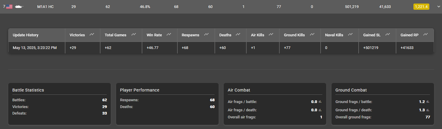Screen dimensions: 442x129
Task: Open the Air Kills trend icon
Action: [x=271, y=35]
